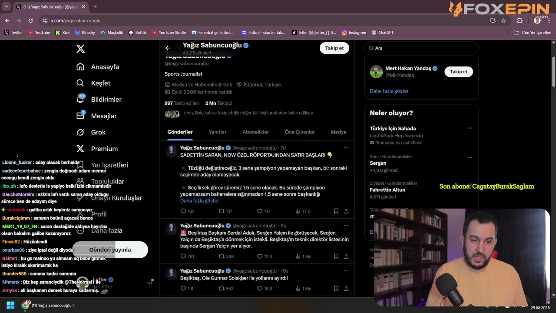This screenshot has height=313, width=556.
Task: Reply to the Sadettin Saran post (162)
Action: [188, 211]
